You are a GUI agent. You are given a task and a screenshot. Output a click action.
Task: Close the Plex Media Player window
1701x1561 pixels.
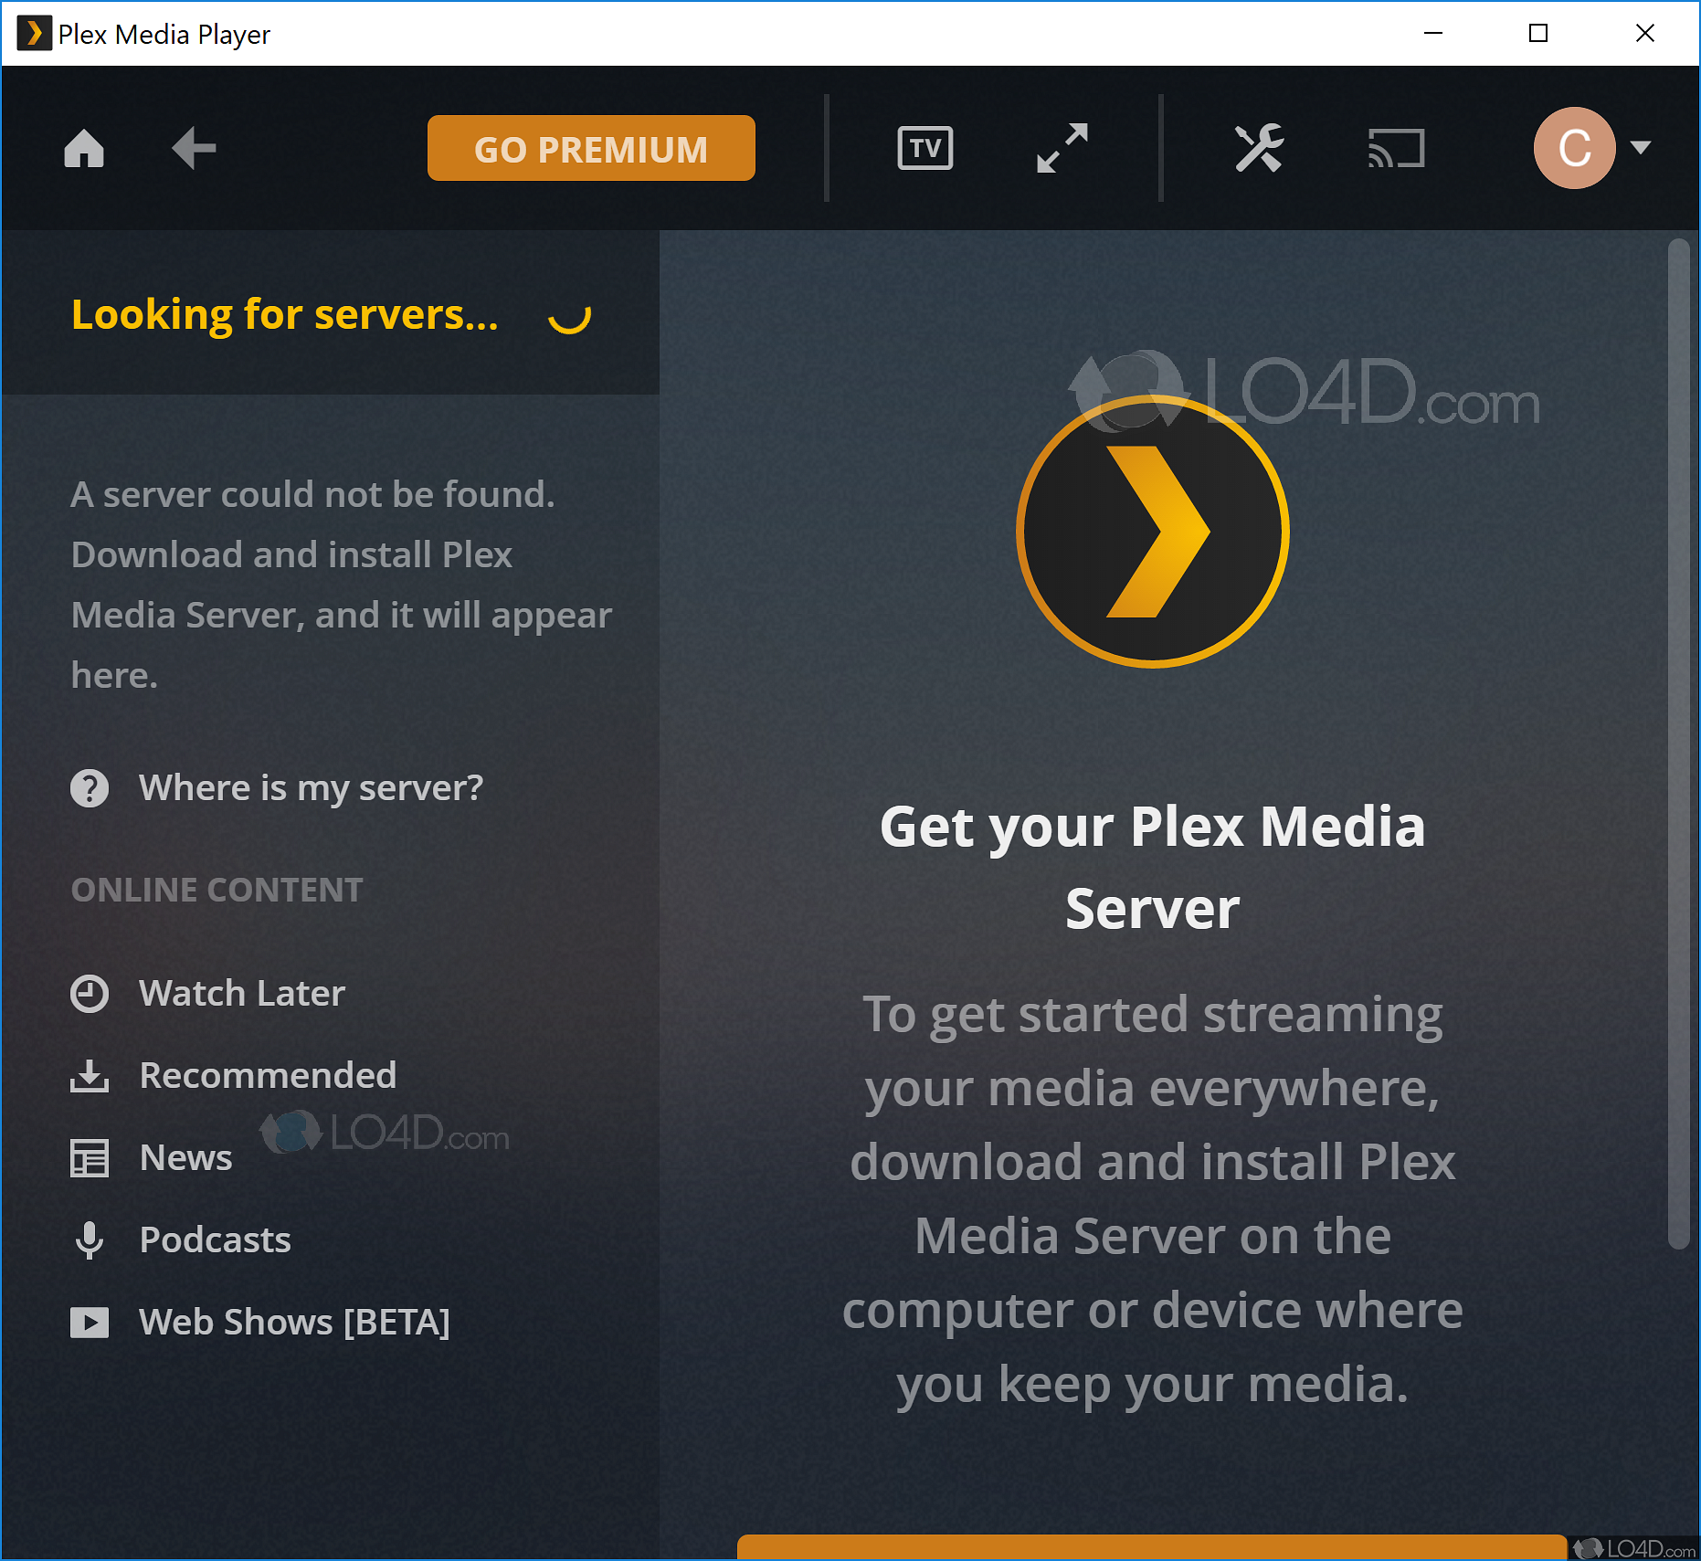point(1645,34)
